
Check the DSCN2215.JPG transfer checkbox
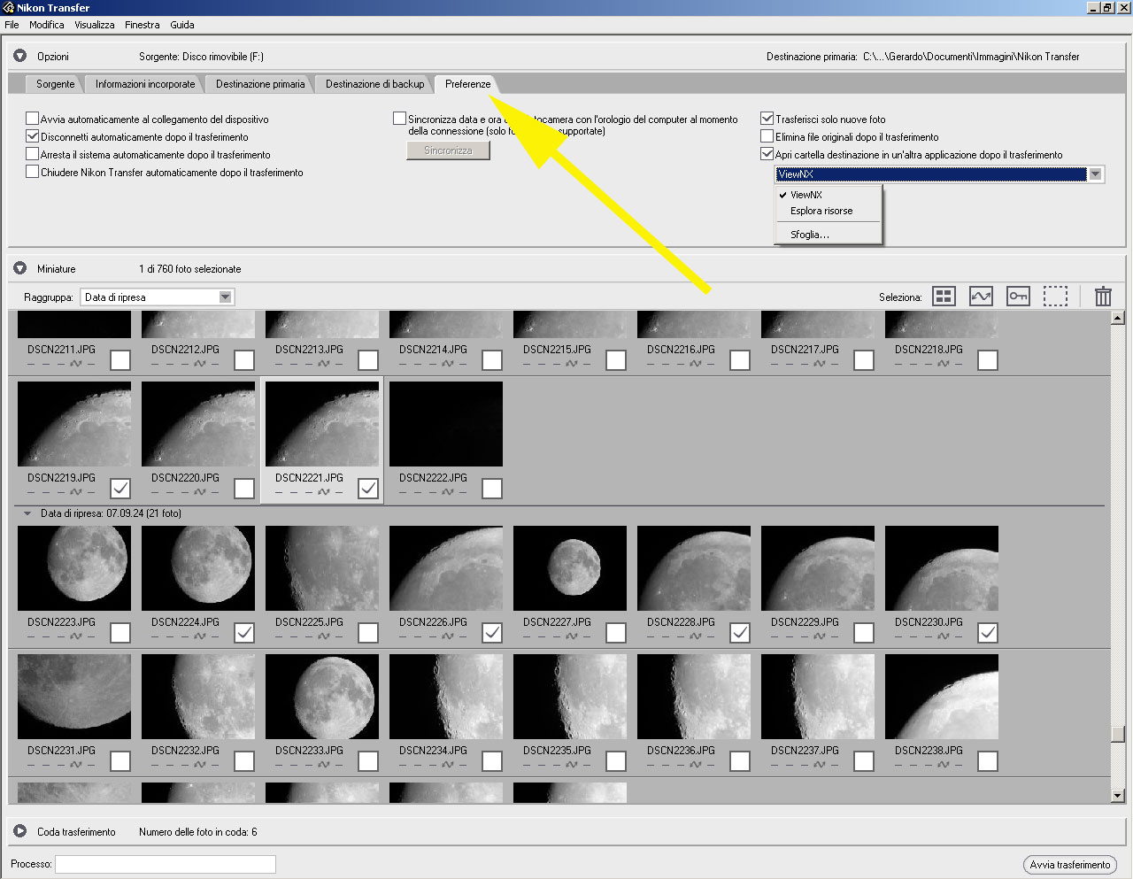(616, 360)
